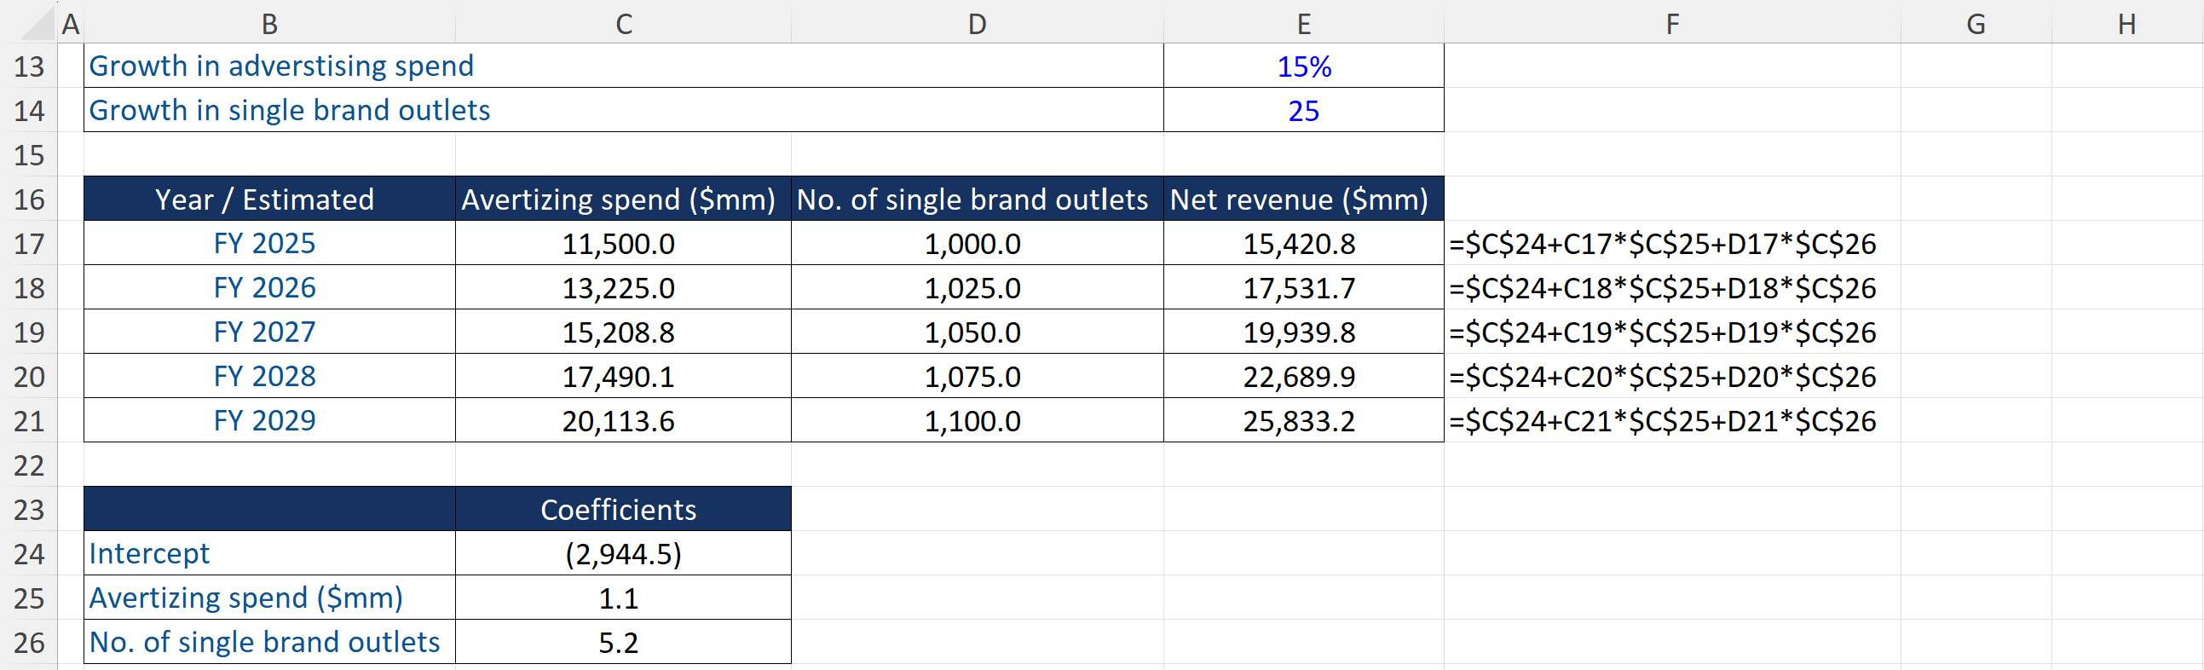Select the Intercept coefficient value cell
Screen dimensions: 2204x670
point(622,554)
